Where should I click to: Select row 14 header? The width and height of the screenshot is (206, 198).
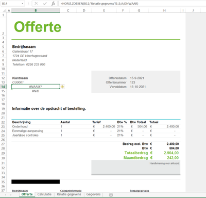pos(3,87)
